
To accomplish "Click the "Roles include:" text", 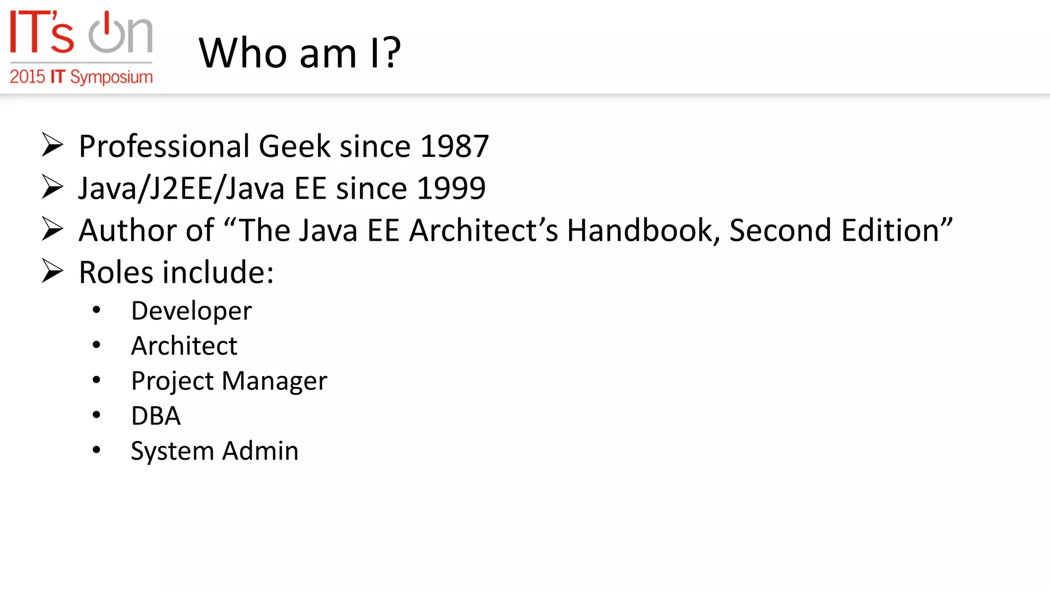I will pos(176,272).
